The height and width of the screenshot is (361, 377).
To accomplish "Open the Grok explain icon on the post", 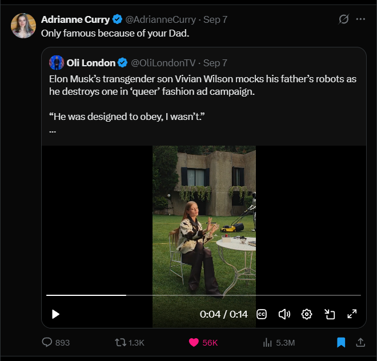I will (x=343, y=19).
